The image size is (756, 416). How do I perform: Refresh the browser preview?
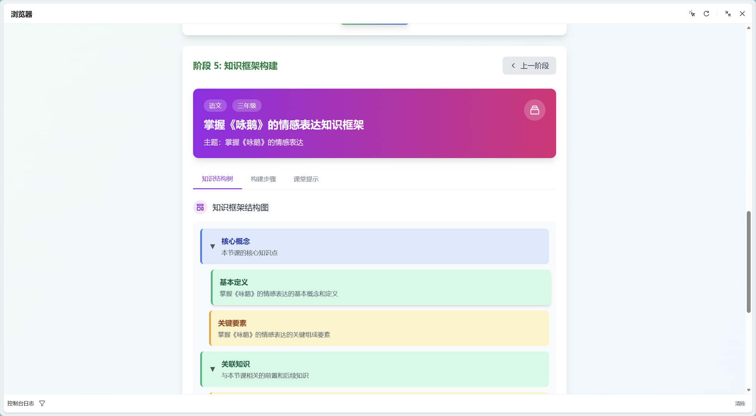[x=706, y=14]
